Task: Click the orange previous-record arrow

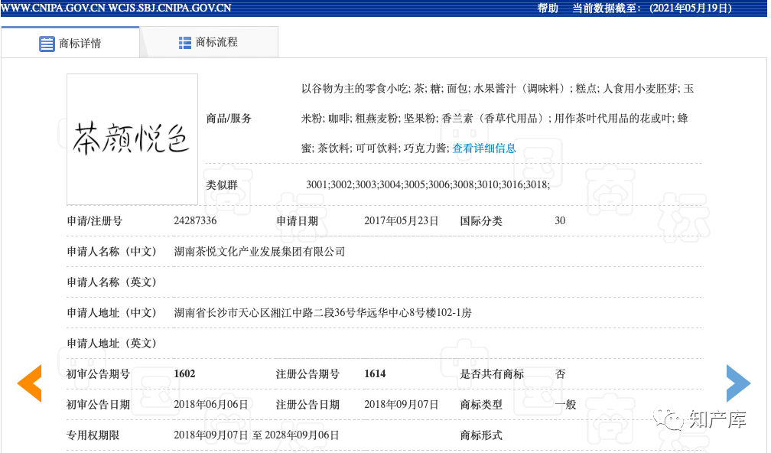Action: (30, 383)
